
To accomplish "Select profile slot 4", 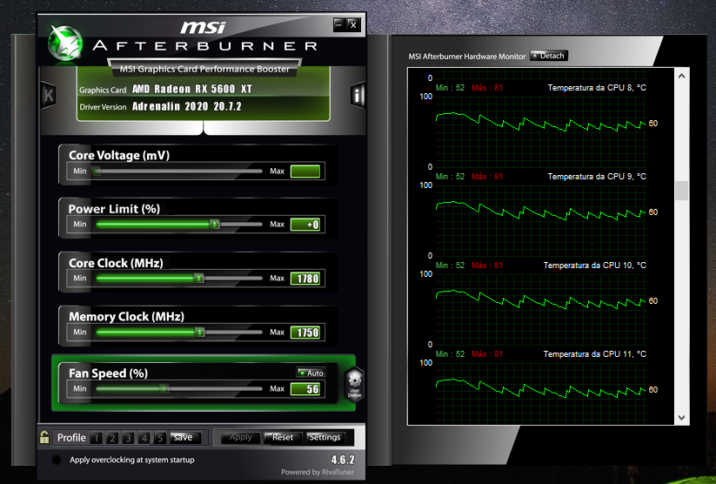I will pyautogui.click(x=144, y=438).
